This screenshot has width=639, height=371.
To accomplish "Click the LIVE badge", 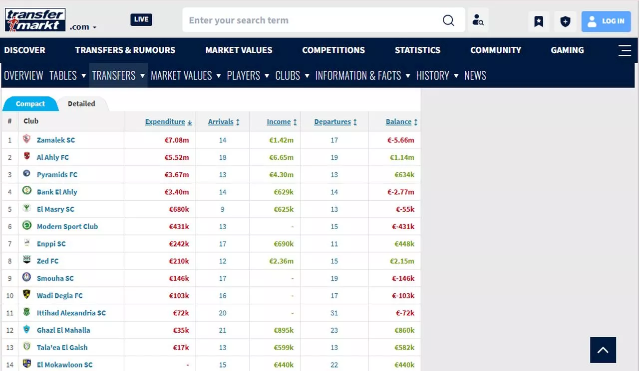I will [141, 19].
